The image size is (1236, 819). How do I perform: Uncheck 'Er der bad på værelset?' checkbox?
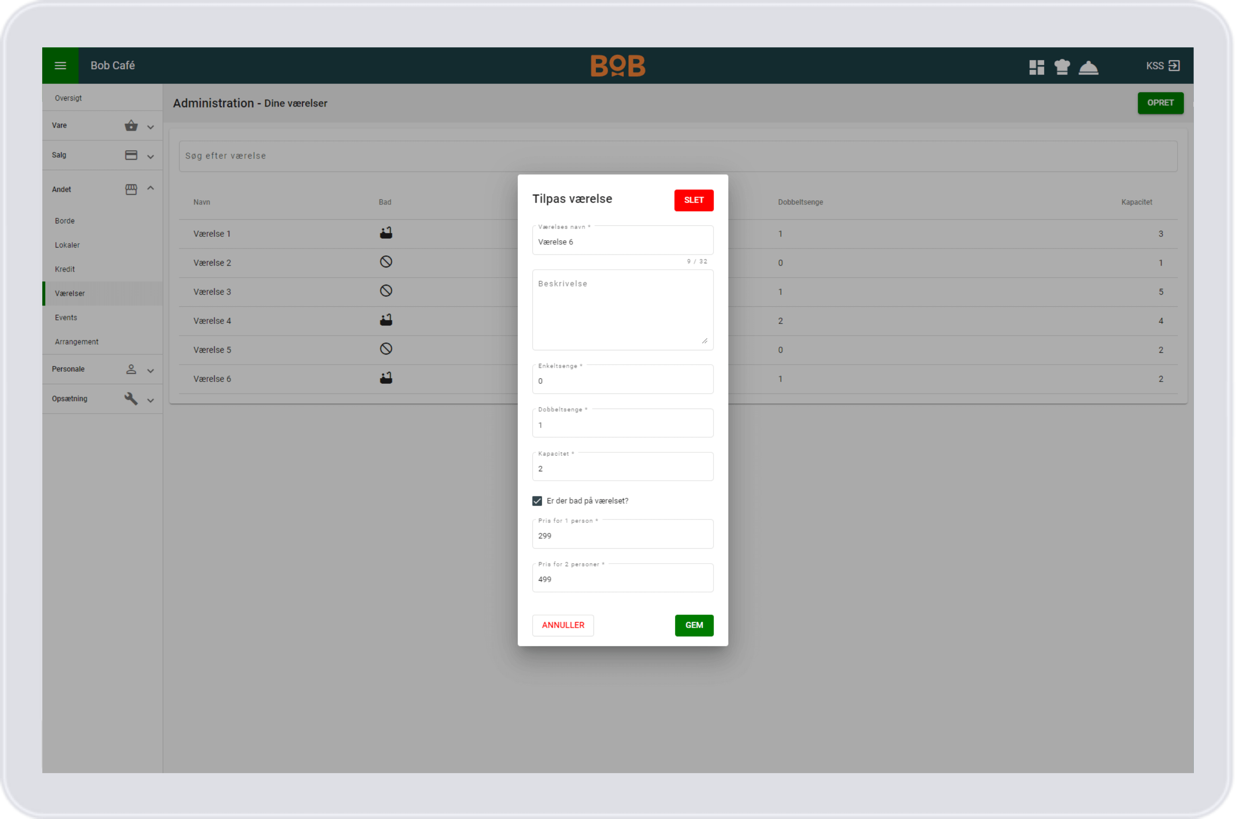pos(537,501)
